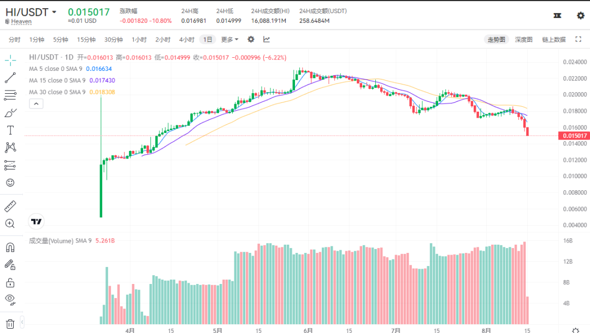Open the indicators chart icon in toolbar

[267, 39]
